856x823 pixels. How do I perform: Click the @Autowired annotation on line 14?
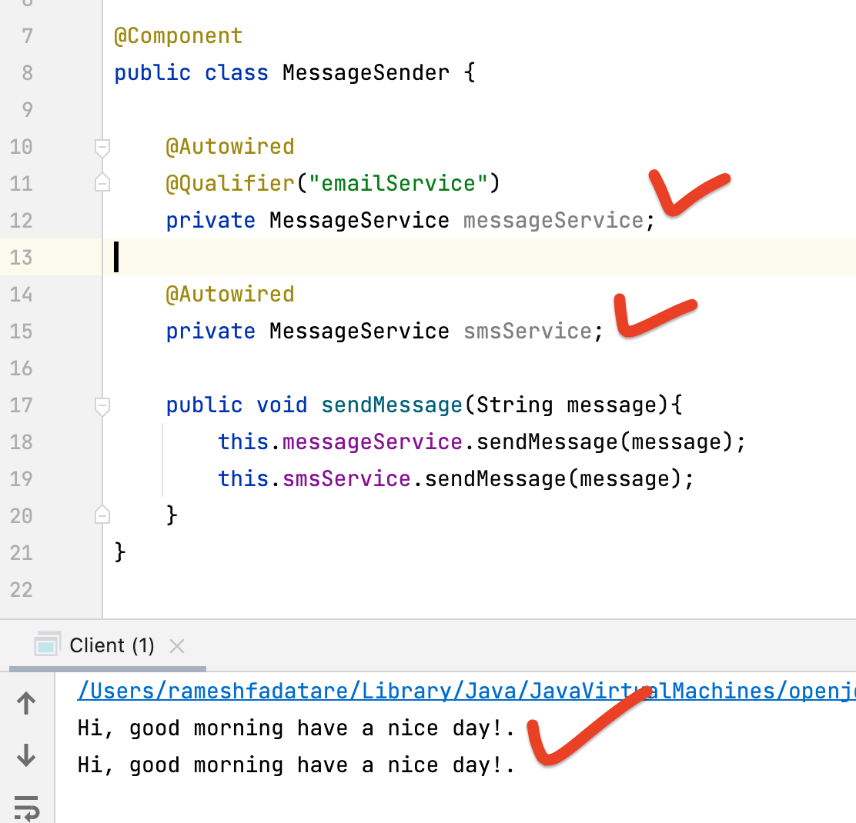coord(230,295)
